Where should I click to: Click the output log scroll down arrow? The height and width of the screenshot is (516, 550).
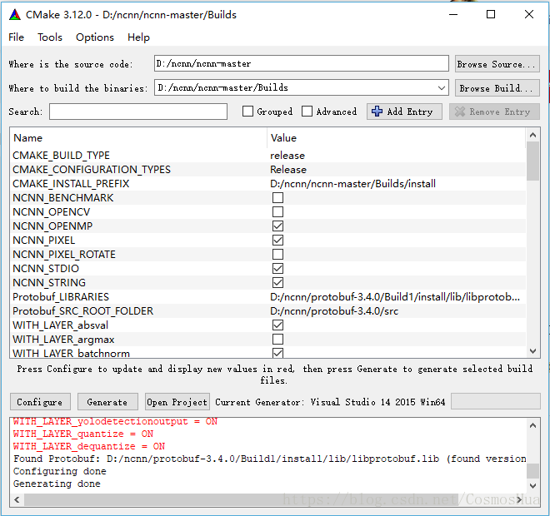point(532,486)
